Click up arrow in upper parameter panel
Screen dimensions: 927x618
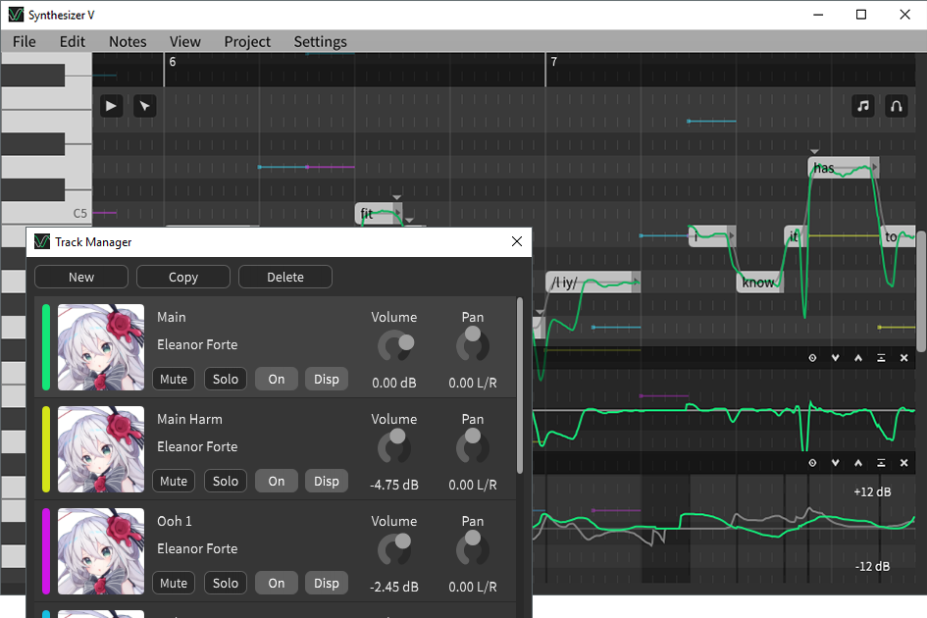(x=857, y=358)
